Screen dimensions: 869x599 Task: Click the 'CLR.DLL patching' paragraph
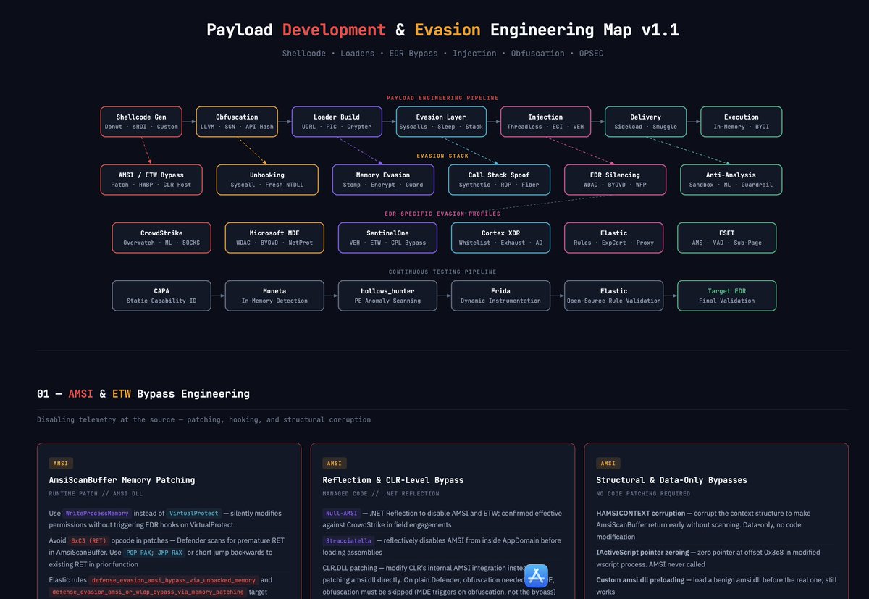[440, 580]
